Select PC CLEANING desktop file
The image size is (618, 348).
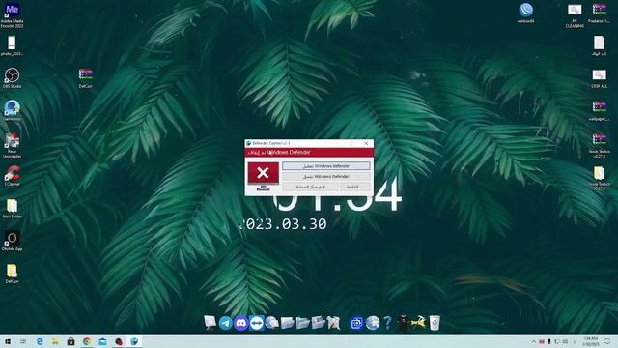[575, 15]
